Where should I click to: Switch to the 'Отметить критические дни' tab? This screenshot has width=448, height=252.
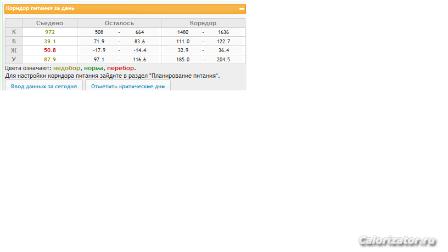point(127,87)
